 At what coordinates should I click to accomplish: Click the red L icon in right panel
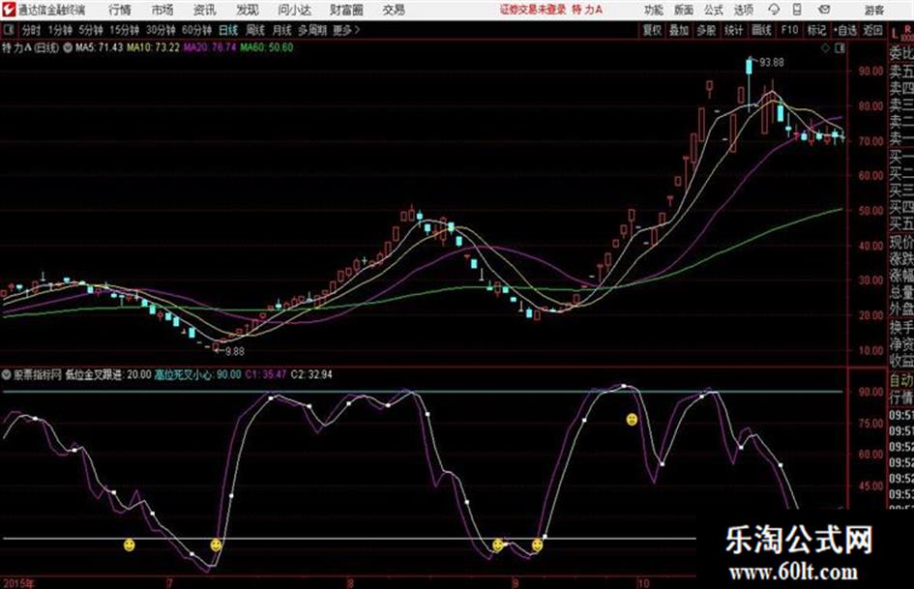pyautogui.click(x=895, y=35)
